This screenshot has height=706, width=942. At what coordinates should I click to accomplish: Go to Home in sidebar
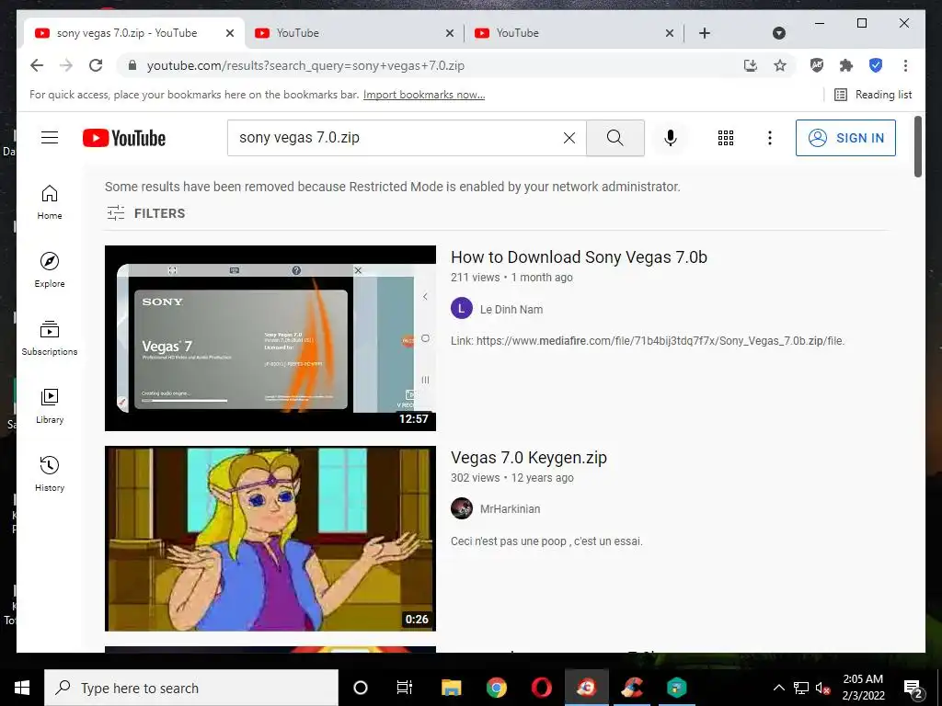click(50, 202)
